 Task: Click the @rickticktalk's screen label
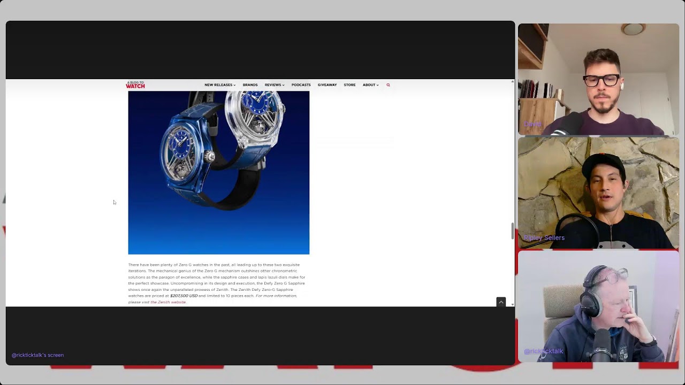click(x=37, y=355)
